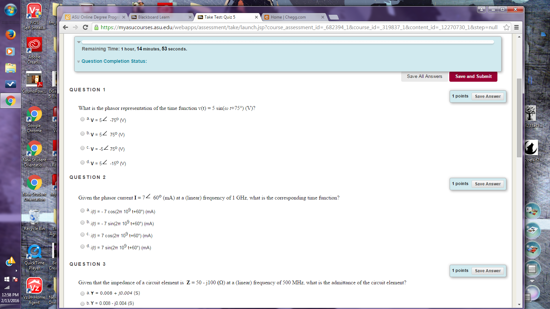Open Google Chrome desktop shortcut
This screenshot has height=309, width=550.
point(34,119)
